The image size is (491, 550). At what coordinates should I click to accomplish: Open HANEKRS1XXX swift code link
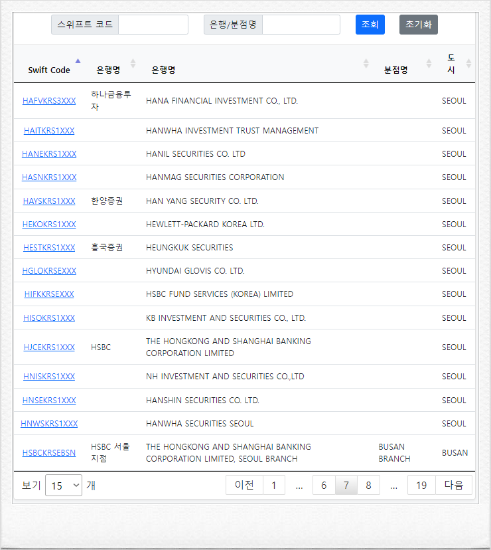click(49, 154)
